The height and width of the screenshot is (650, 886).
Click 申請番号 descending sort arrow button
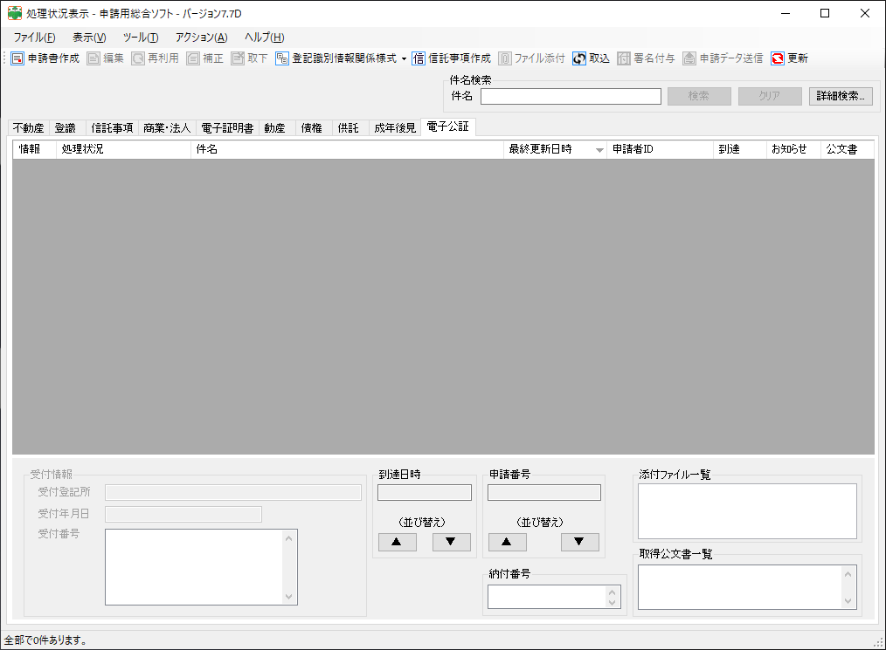tap(579, 542)
